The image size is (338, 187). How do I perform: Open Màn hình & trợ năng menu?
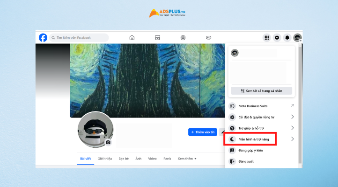tap(261, 139)
